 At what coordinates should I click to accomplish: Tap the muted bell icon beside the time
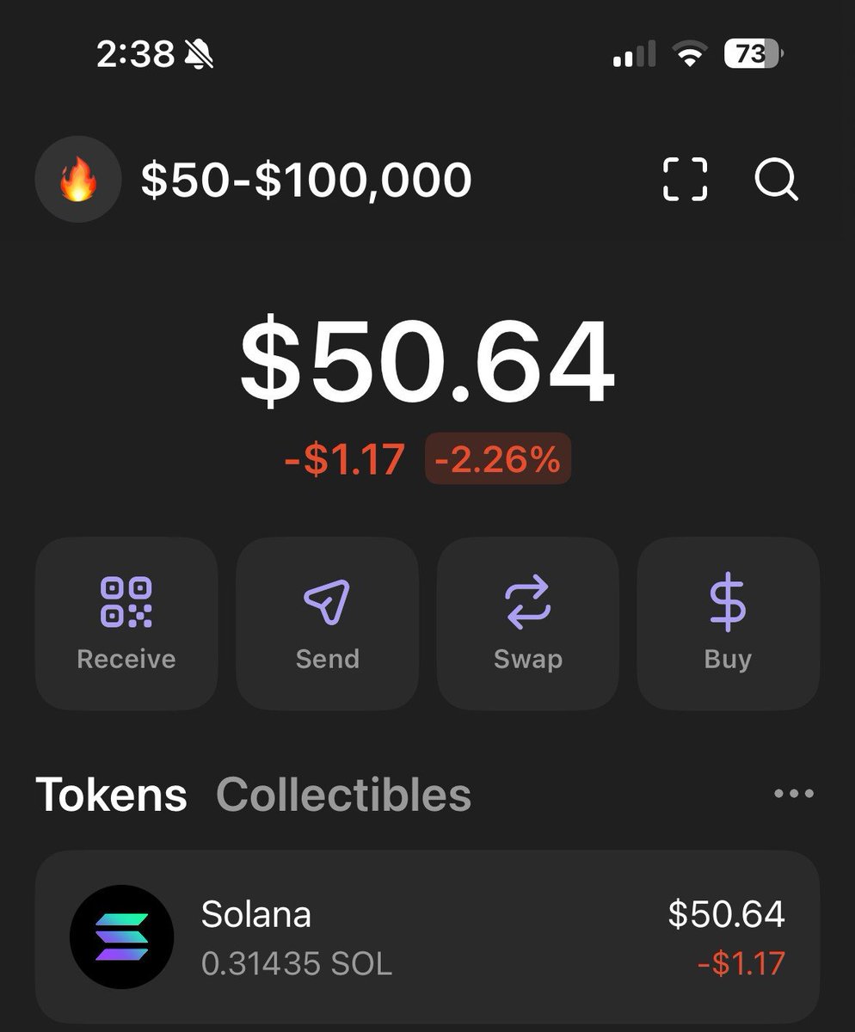click(199, 56)
